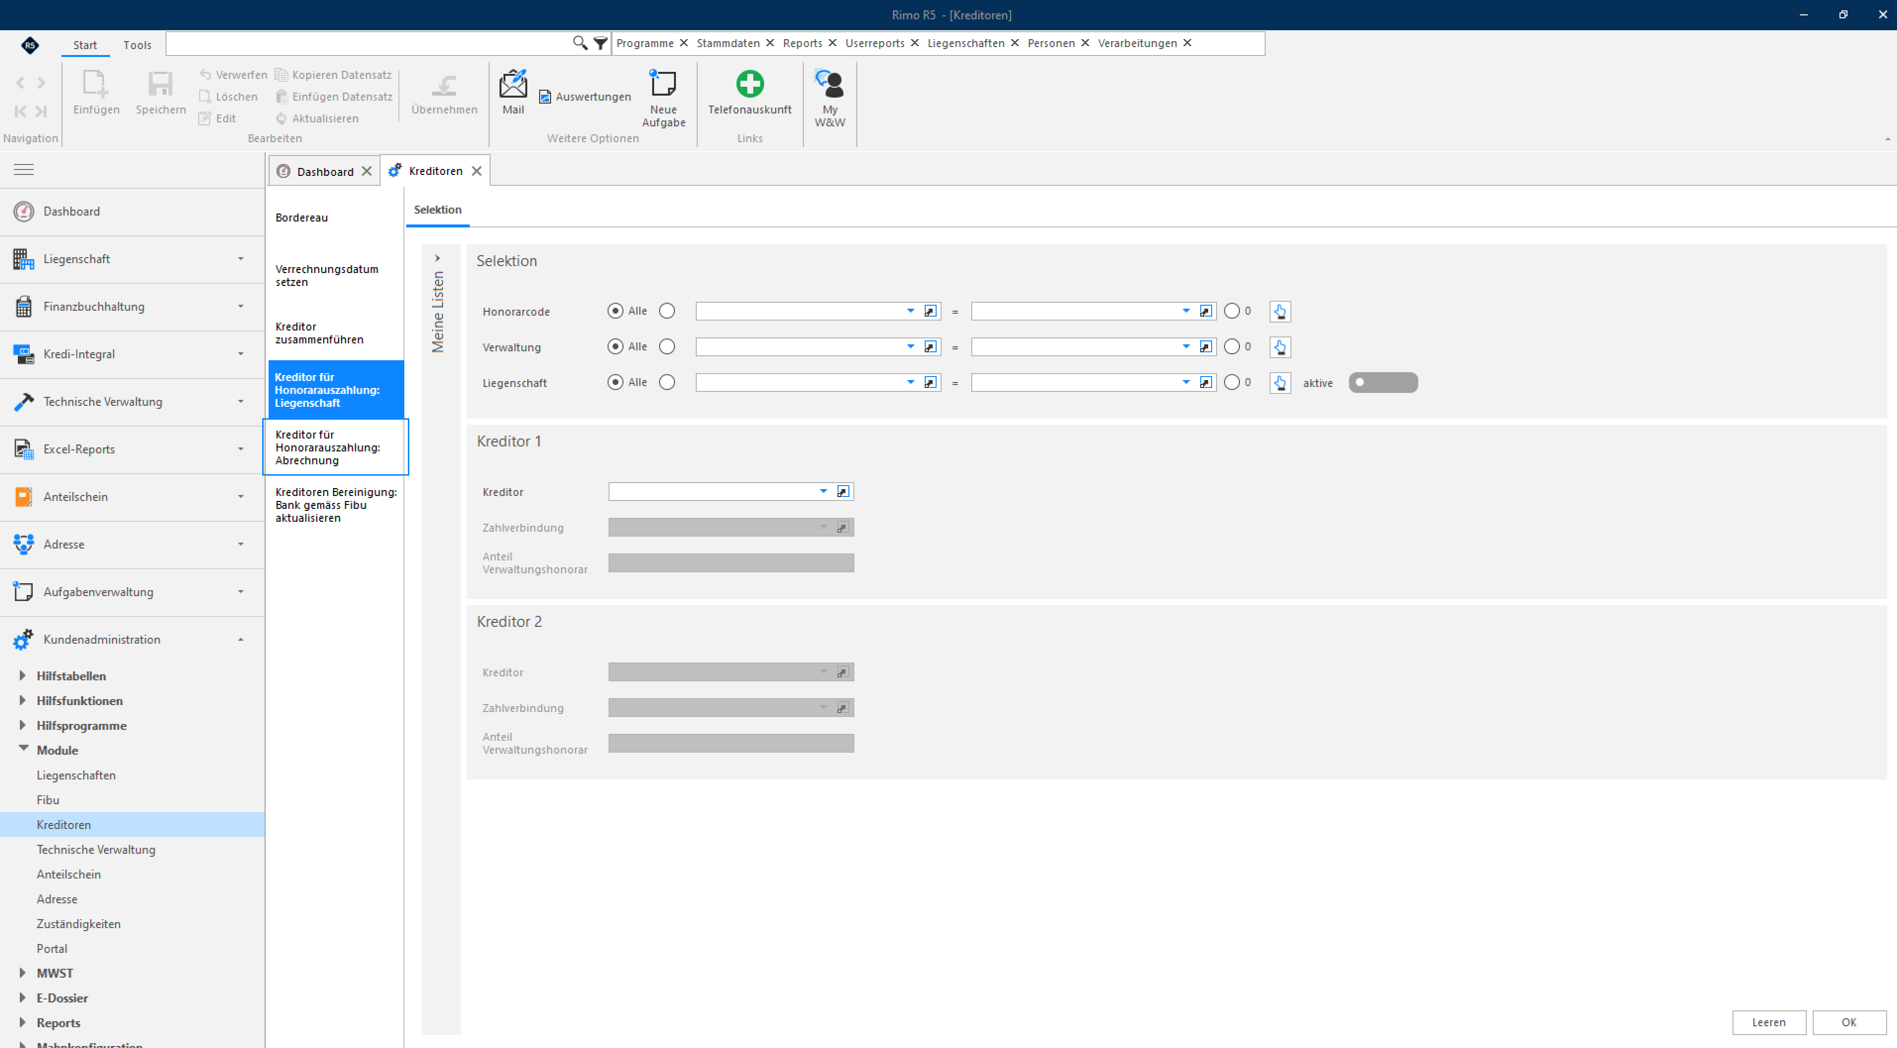Switch to the Dashboard document tab

325,171
